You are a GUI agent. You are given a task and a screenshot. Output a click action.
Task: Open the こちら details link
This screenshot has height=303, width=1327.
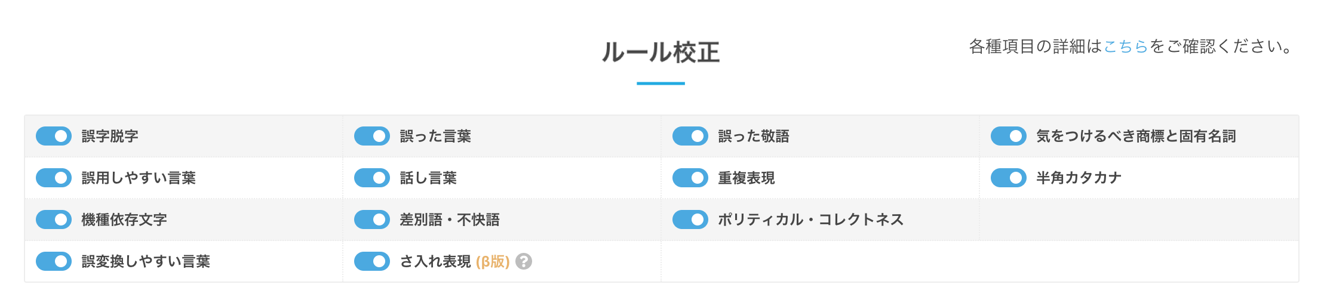(1126, 47)
